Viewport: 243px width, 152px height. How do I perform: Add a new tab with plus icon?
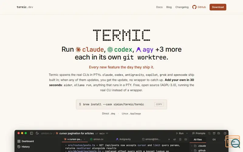[x=169, y=140]
